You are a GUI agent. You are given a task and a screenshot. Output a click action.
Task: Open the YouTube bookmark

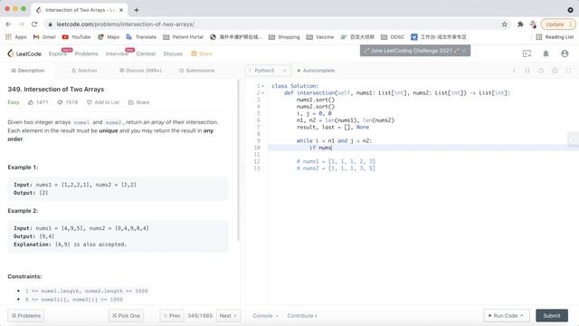click(x=76, y=37)
